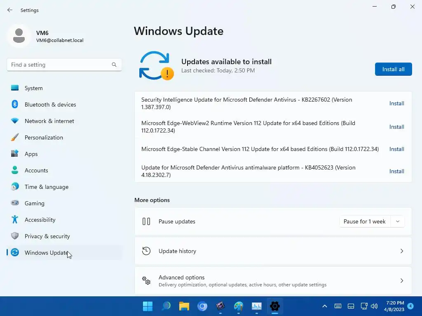
Task: Click the Find a setting search box
Action: click(64, 65)
